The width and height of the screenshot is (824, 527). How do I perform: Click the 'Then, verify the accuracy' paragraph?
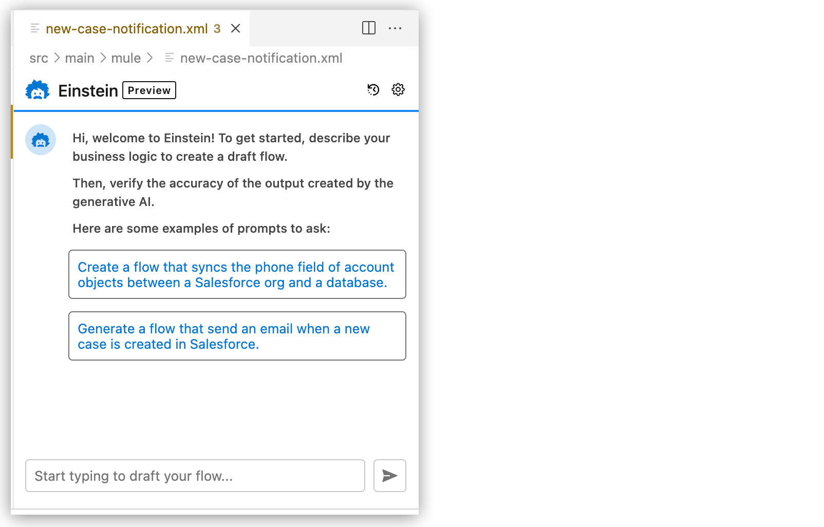pyautogui.click(x=233, y=193)
